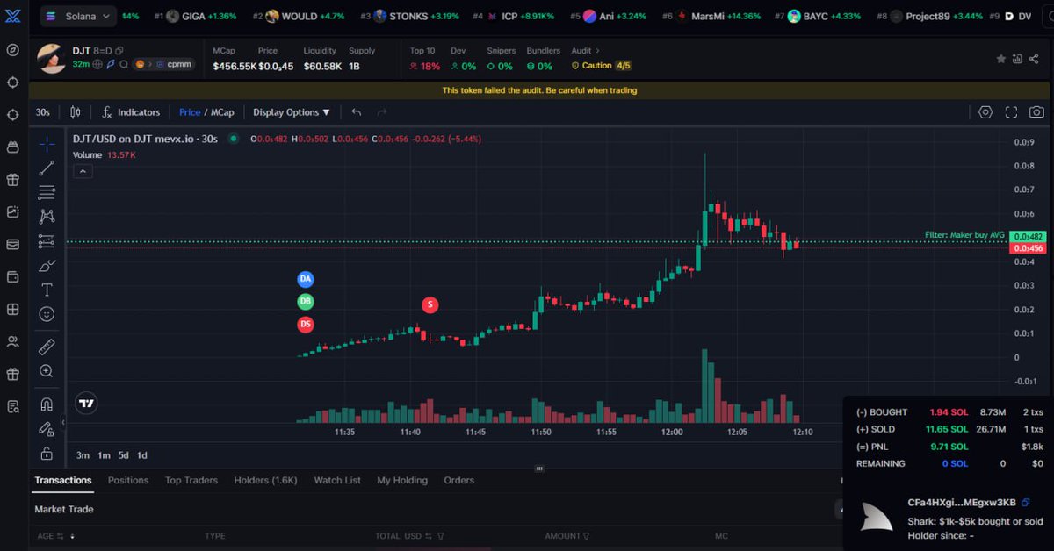
Task: Open the Orders tab
Action: [x=458, y=480]
